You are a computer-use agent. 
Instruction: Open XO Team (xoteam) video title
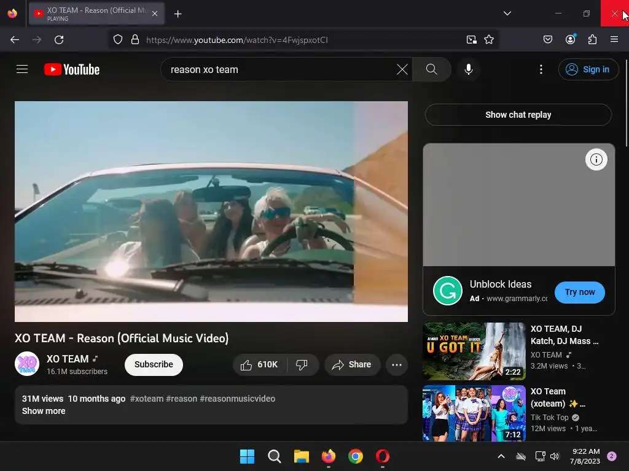(x=558, y=397)
